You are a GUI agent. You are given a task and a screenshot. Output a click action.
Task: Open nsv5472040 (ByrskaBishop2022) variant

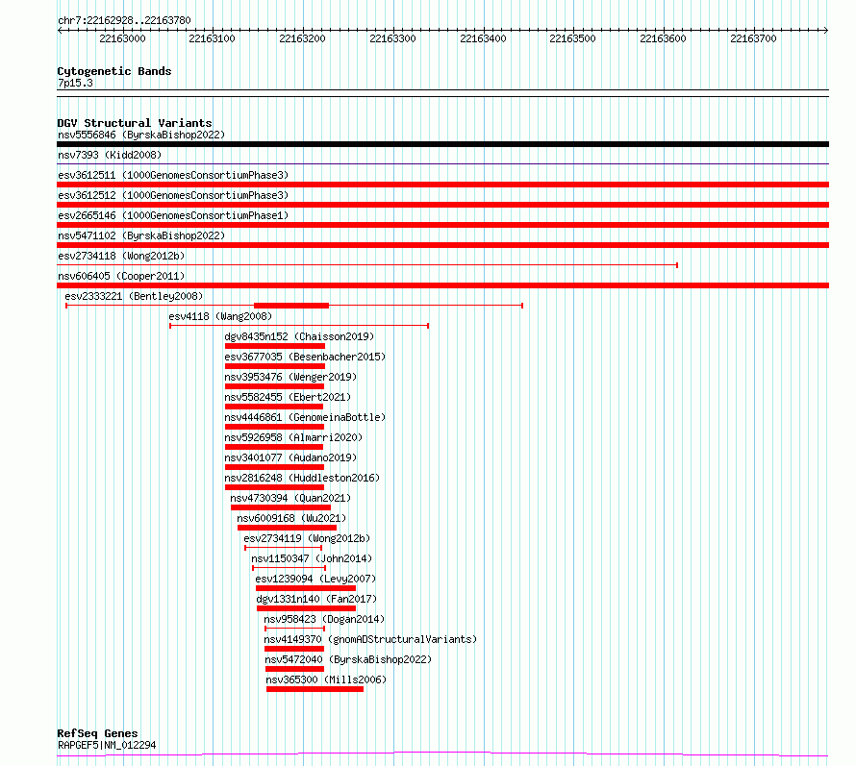348,659
